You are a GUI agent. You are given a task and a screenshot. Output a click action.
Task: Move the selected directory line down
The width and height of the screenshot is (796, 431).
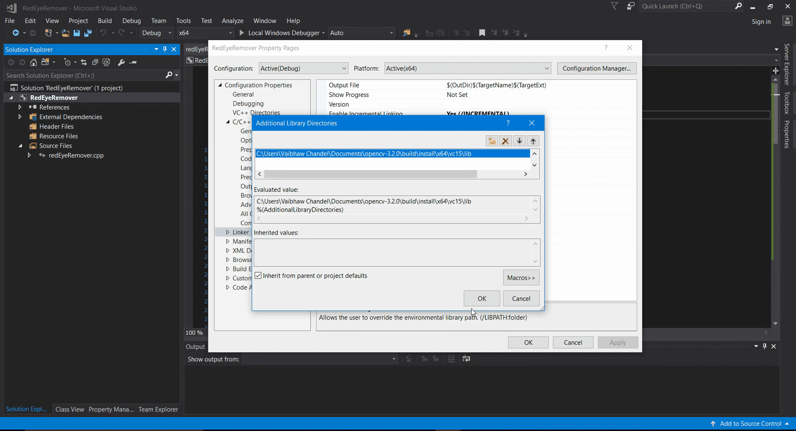[519, 141]
